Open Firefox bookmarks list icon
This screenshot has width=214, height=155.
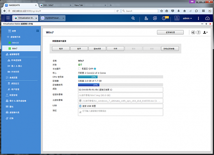pos(167,11)
